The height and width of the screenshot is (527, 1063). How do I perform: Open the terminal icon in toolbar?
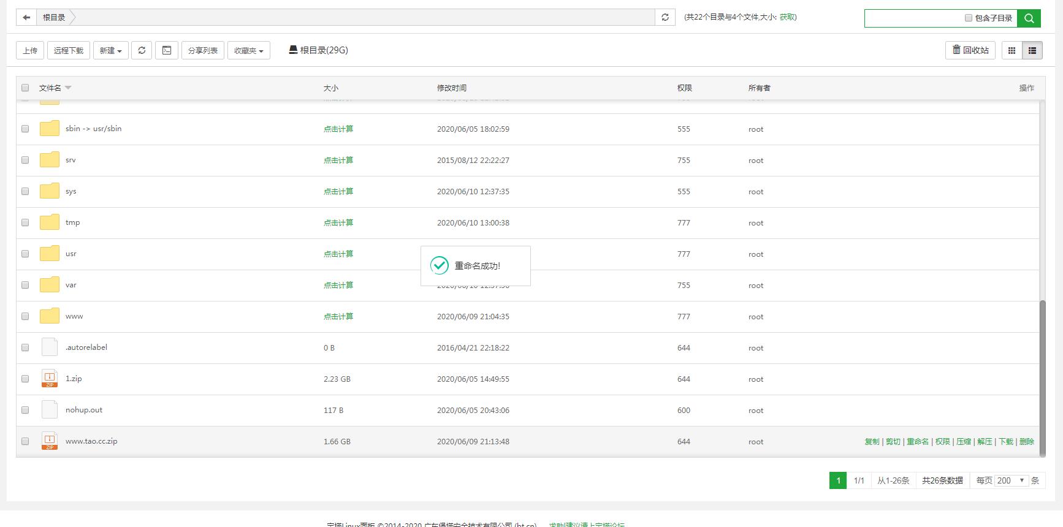167,50
